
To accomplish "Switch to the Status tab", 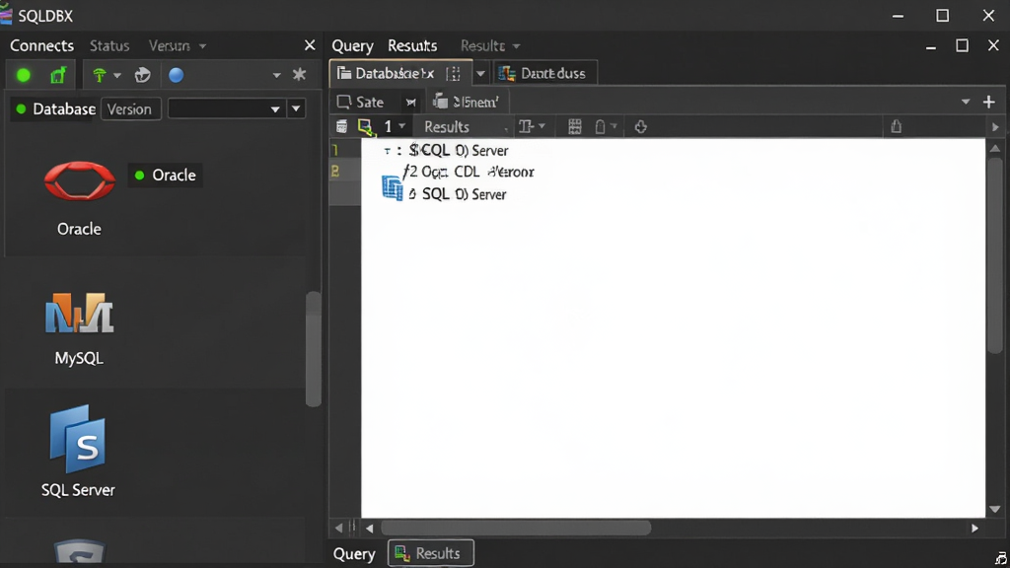I will point(109,45).
